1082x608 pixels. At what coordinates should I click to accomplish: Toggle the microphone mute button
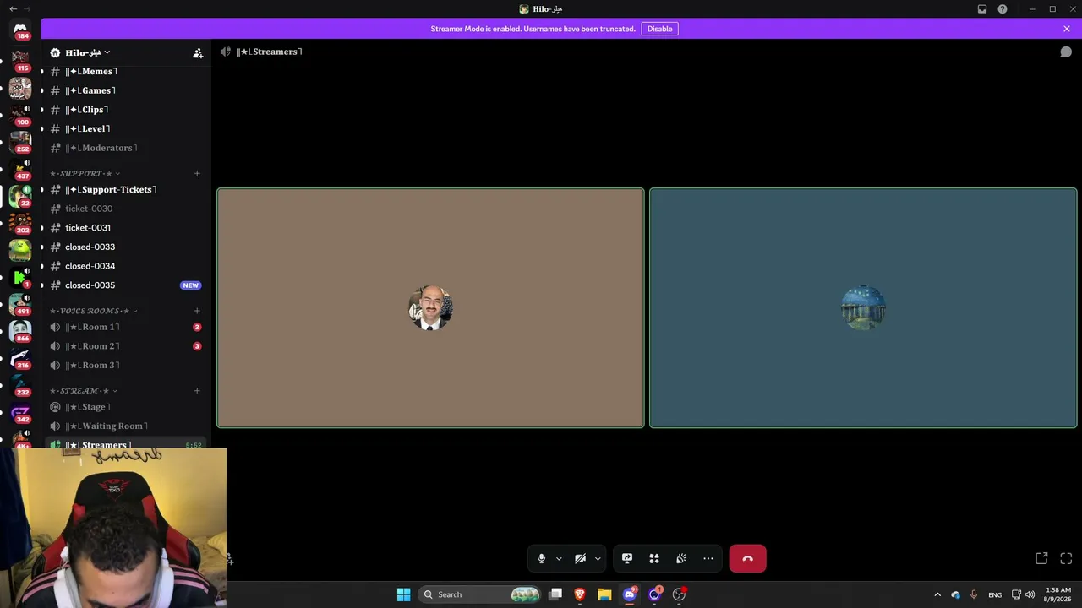(x=541, y=558)
